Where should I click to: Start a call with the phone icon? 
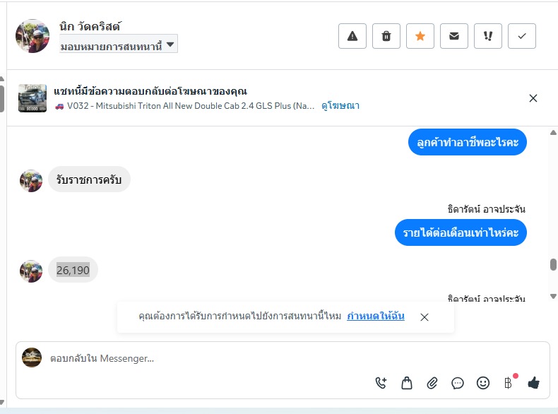[x=381, y=383]
